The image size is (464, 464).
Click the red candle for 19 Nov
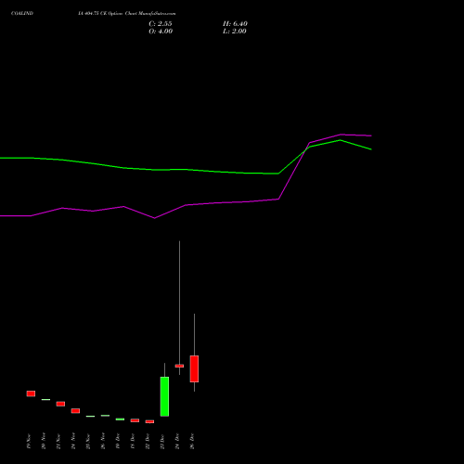click(x=31, y=393)
